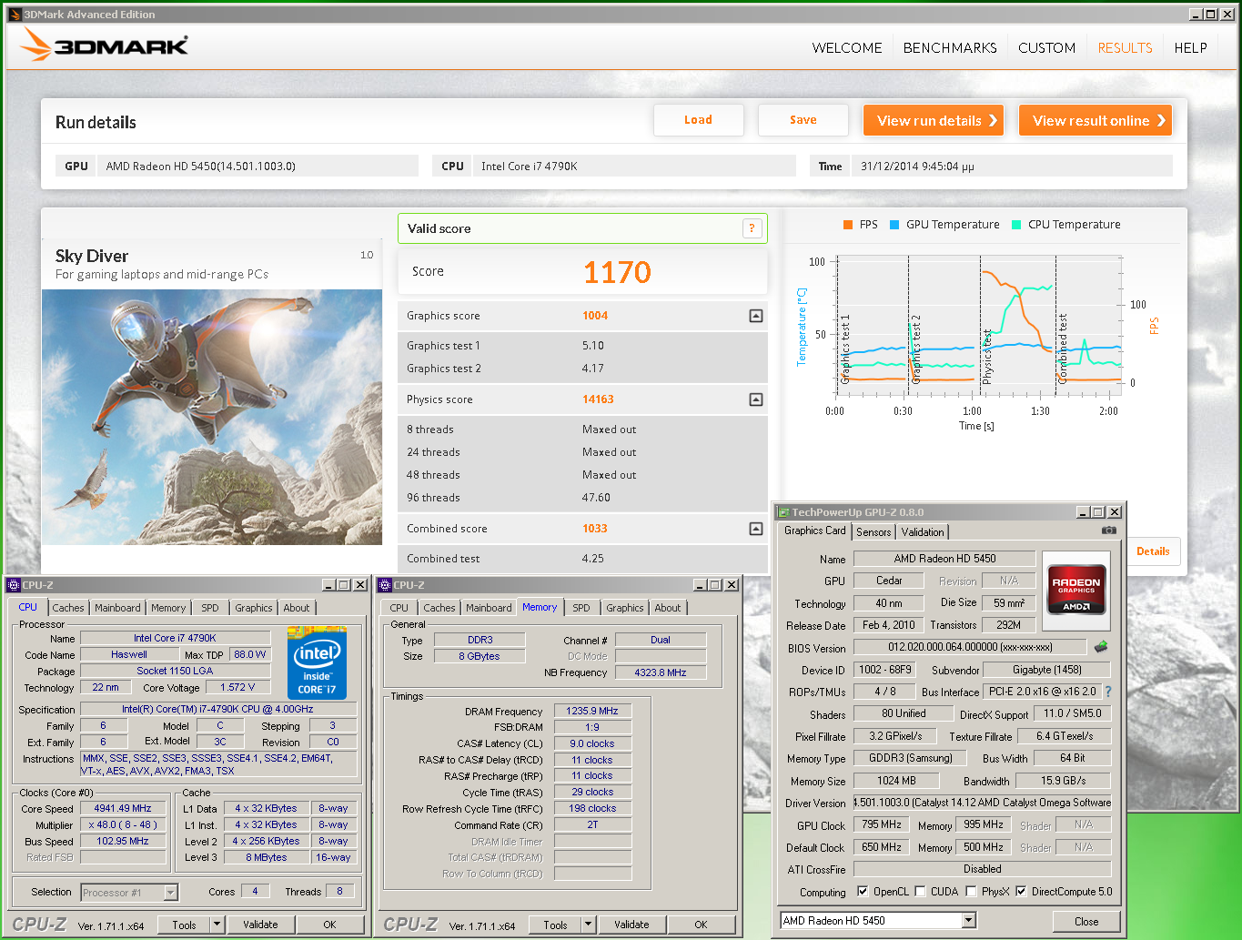Click the Load button

[x=698, y=120]
